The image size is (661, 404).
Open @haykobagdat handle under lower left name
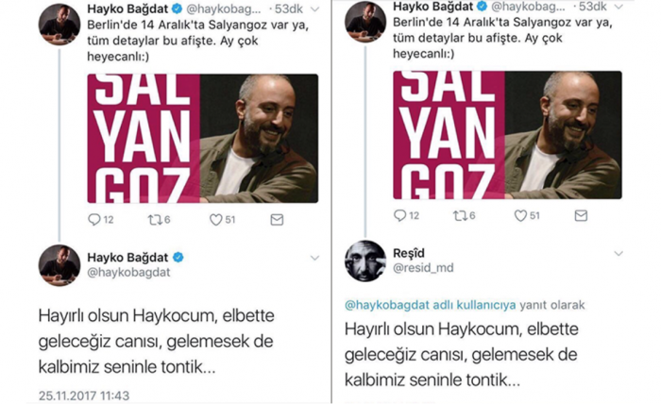[x=128, y=272]
